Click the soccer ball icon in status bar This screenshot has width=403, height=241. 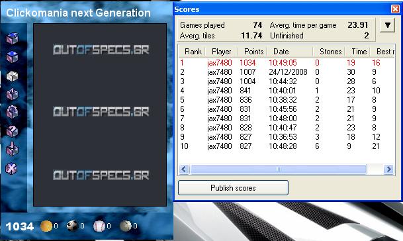73,226
